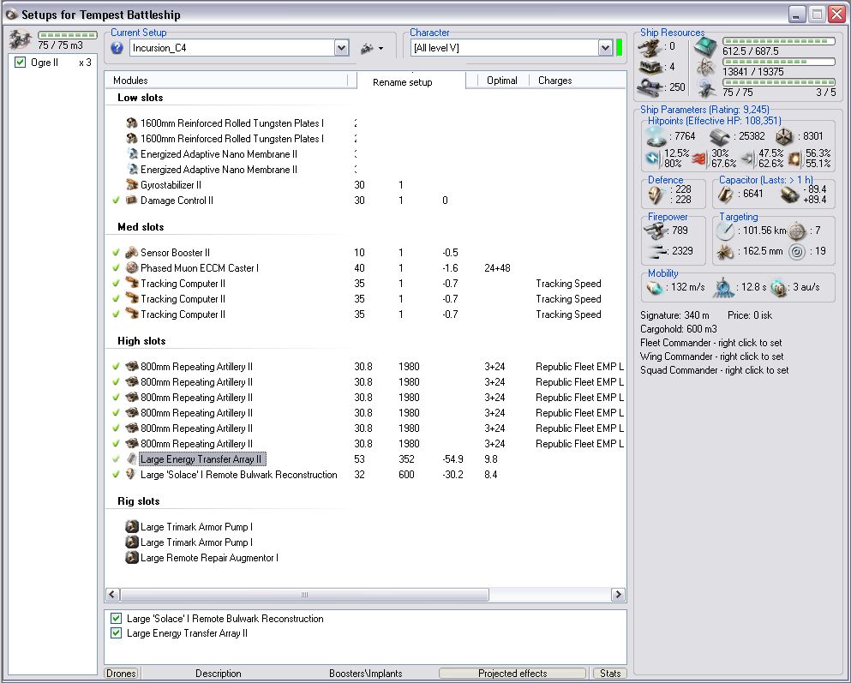The image size is (851, 683).
Task: Switch to the Description tab
Action: [219, 674]
